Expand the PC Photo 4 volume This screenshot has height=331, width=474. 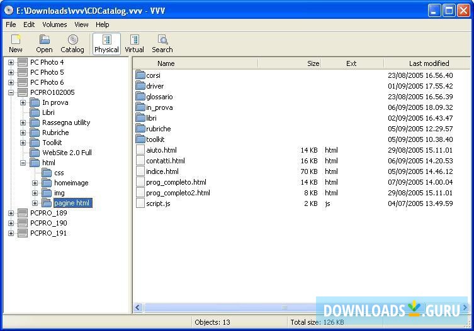(x=11, y=62)
